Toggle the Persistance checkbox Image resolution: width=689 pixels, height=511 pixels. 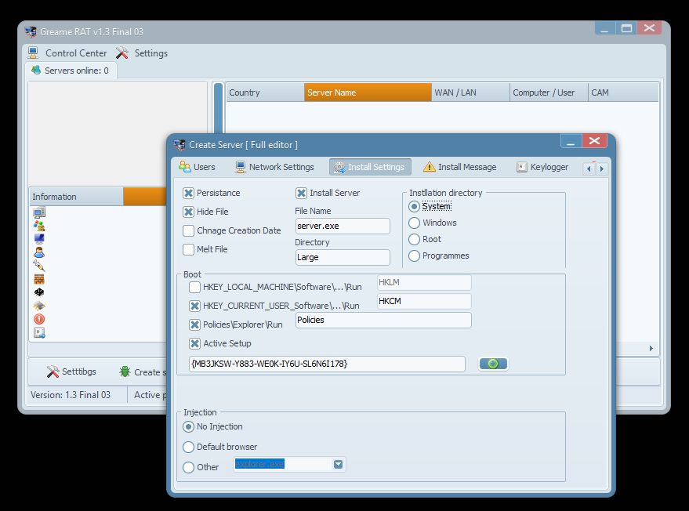click(x=188, y=193)
